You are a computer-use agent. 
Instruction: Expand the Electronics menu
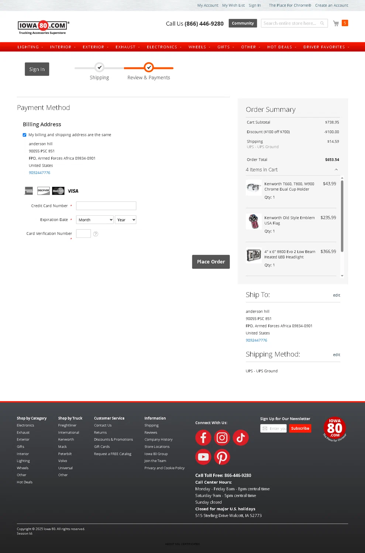tap(164, 47)
